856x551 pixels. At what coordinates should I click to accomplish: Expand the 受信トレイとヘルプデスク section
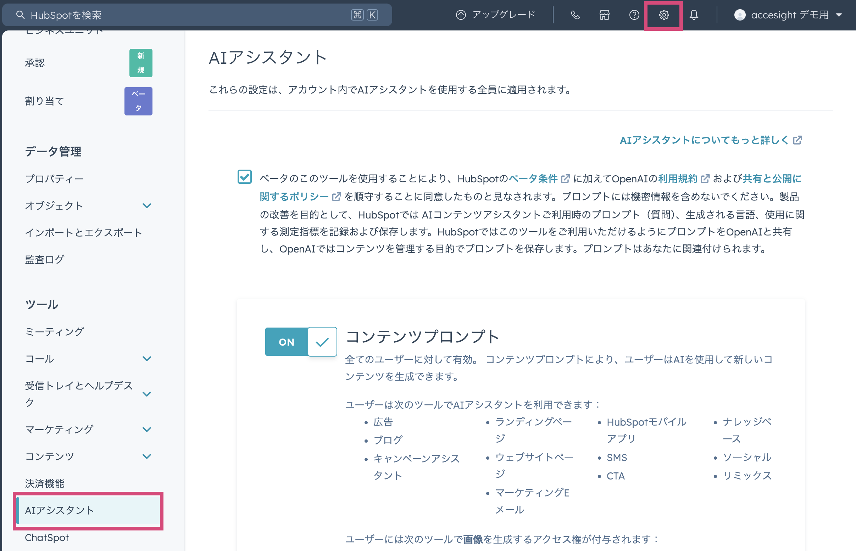(146, 394)
